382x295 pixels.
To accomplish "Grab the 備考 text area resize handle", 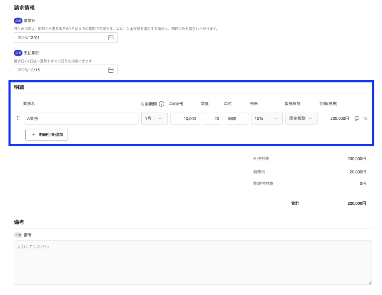I will point(370,283).
